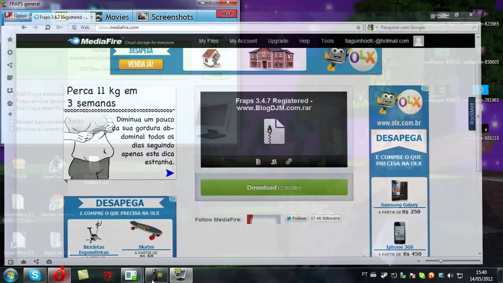Click the Samsung Galaxy ad link
503x283 pixels.
[x=399, y=205]
